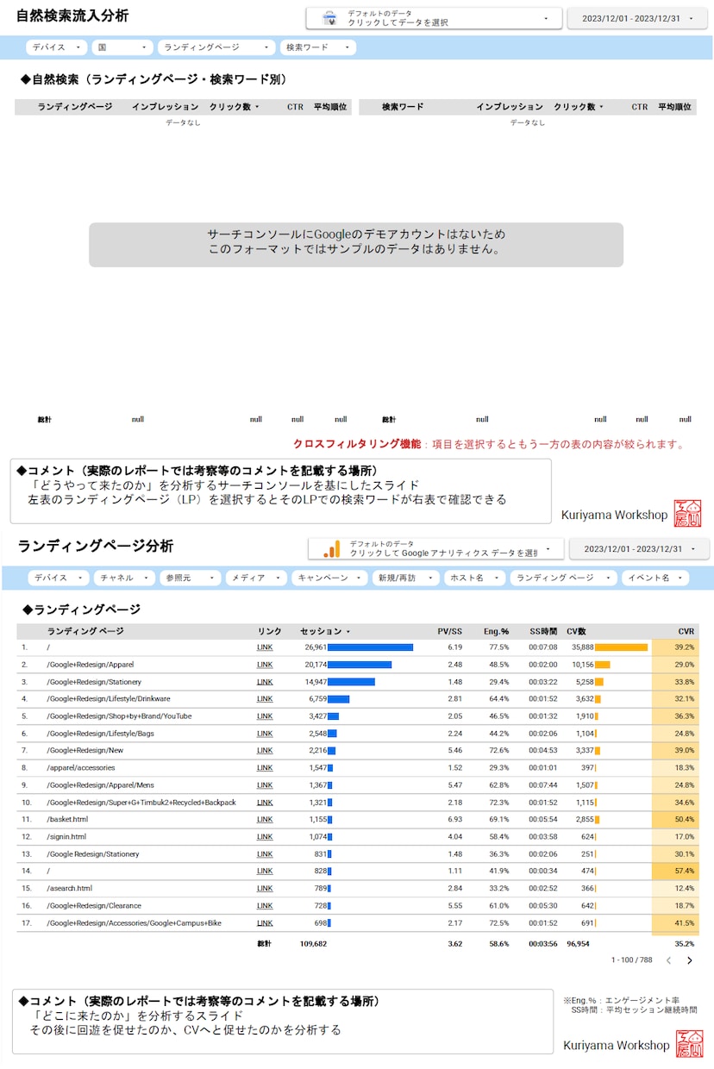The width and height of the screenshot is (714, 1069).
Task: Sort landing page table by PV/SS column
Action: click(x=450, y=631)
